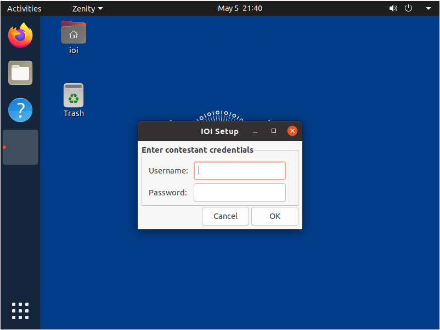This screenshot has width=440, height=330.
Task: Minimize the IOI Setup dialog
Action: click(255, 131)
